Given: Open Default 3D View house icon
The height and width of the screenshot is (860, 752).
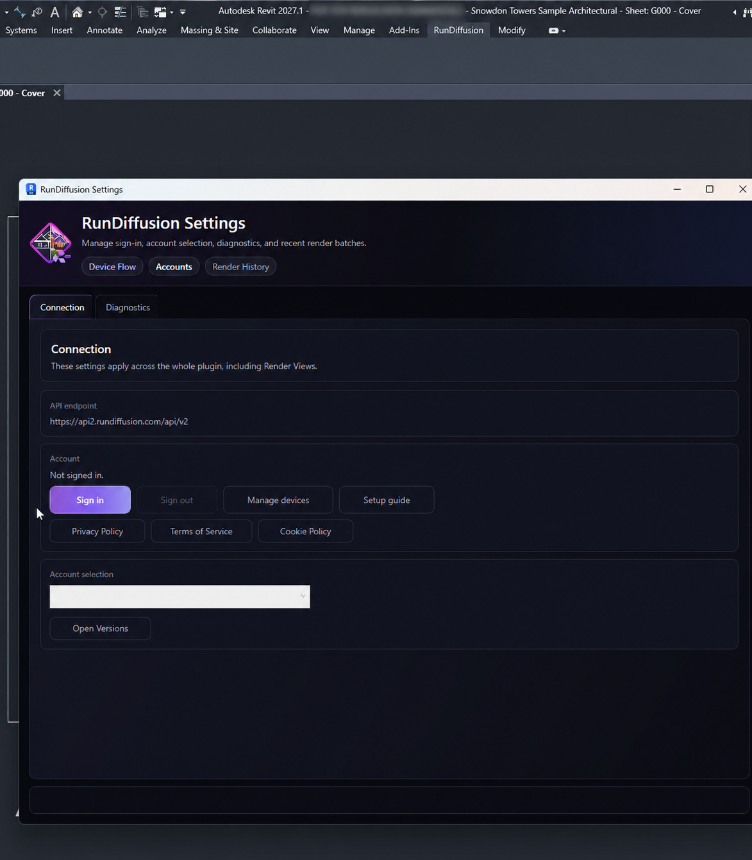Looking at the screenshot, I should coord(78,12).
